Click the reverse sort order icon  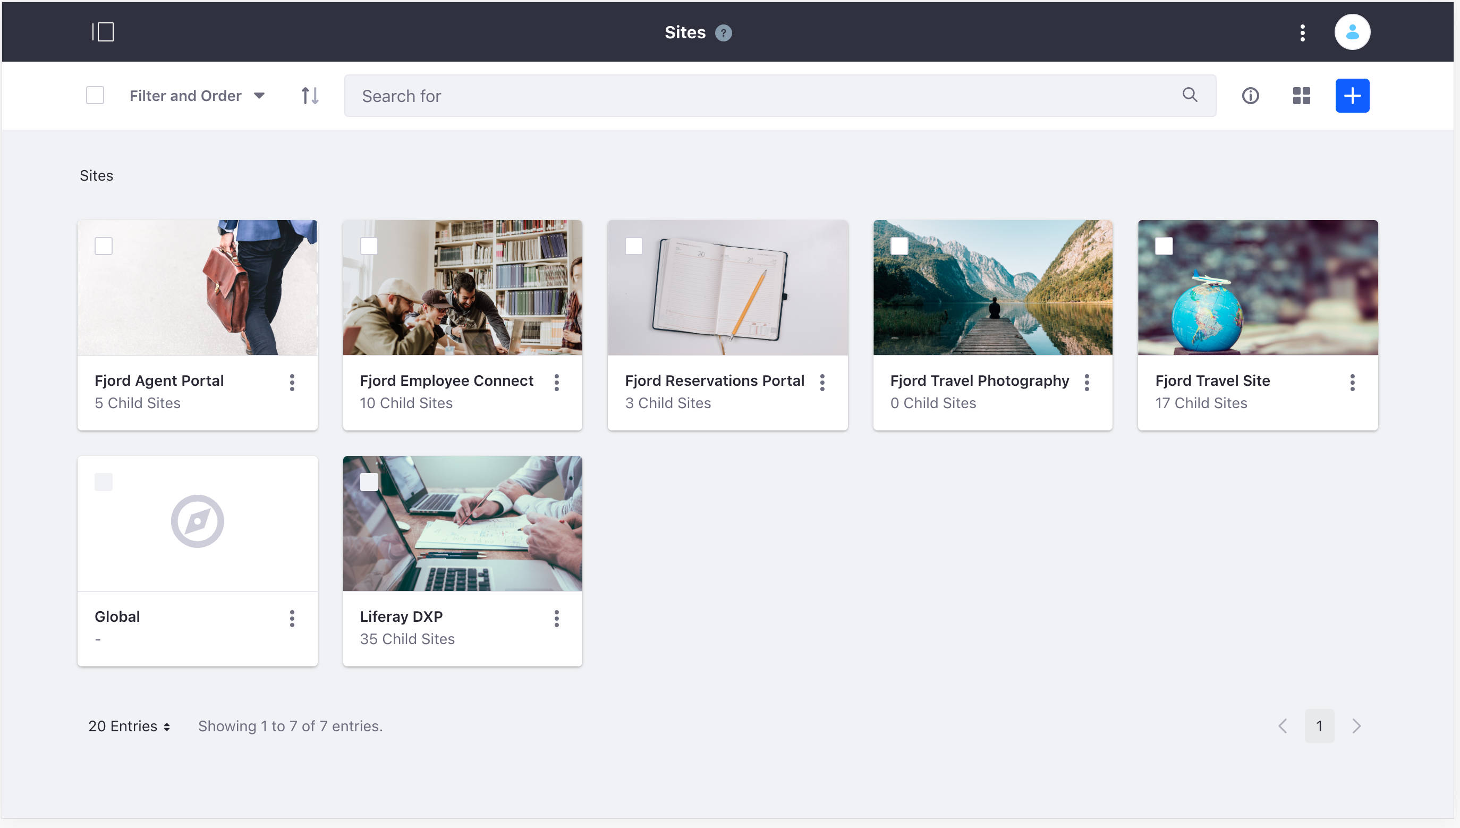coord(309,95)
